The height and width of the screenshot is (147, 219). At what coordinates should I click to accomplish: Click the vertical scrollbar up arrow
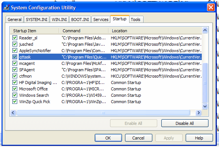tap(205, 30)
